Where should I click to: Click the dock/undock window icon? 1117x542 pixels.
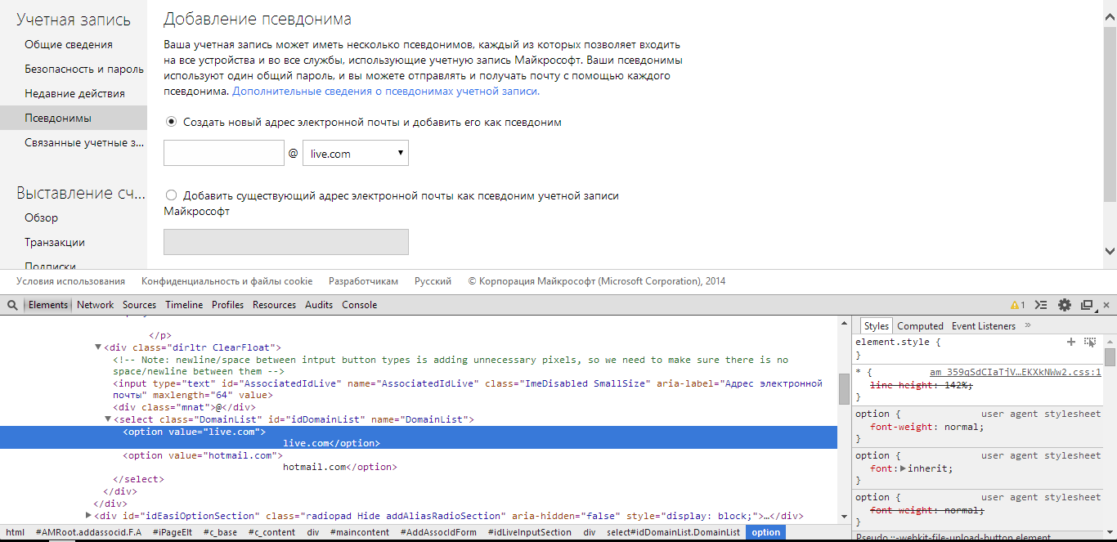pyautogui.click(x=1088, y=305)
